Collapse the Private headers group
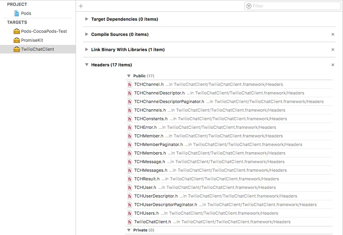The width and height of the screenshot is (343, 235). click(129, 230)
